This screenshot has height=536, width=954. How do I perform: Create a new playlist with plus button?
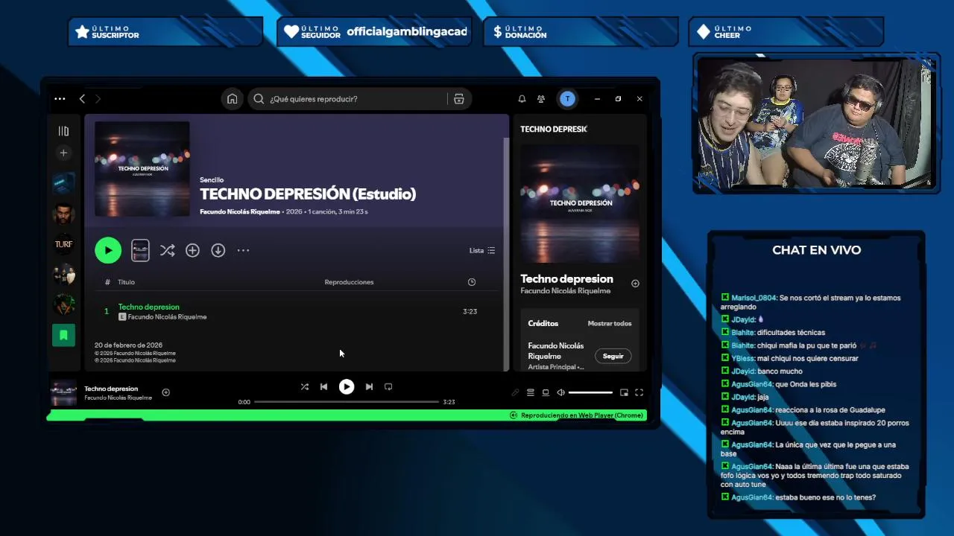pyautogui.click(x=63, y=153)
